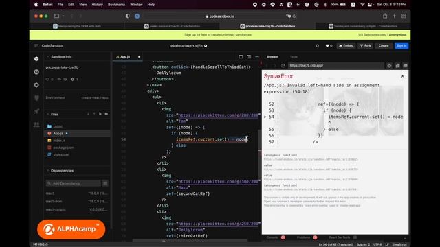Click the Fork button
Screen dimensions: 440x247
[365, 46]
